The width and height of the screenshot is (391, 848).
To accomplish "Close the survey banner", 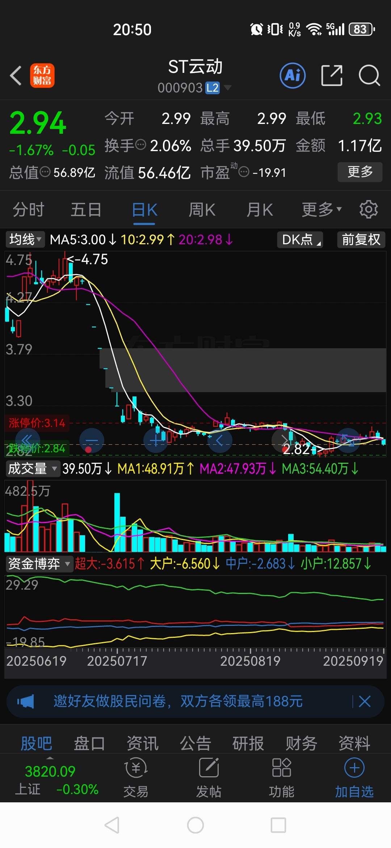I will click(x=365, y=701).
